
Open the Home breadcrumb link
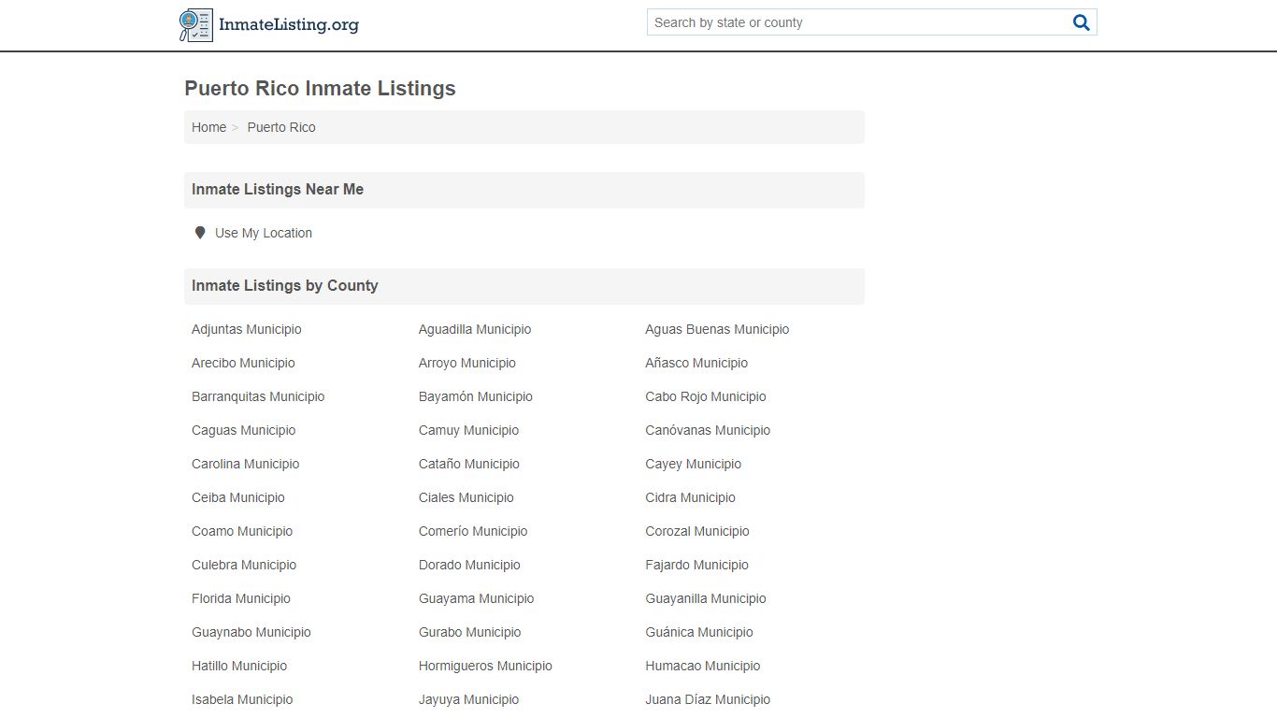[208, 127]
